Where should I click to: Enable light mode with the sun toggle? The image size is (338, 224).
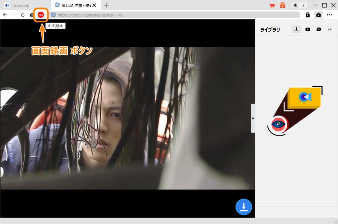[295, 5]
